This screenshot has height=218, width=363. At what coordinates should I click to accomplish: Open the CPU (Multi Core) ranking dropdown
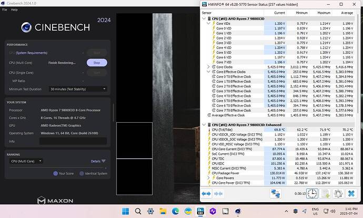click(x=26, y=161)
